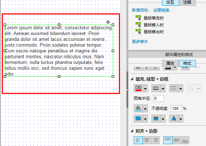Toggle center text alignment
This screenshot has width=206, height=146.
click(147, 140)
